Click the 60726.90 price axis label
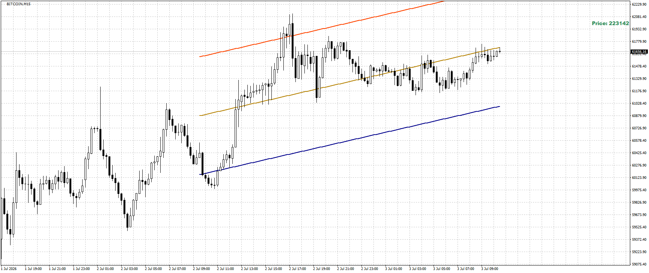 [639, 128]
